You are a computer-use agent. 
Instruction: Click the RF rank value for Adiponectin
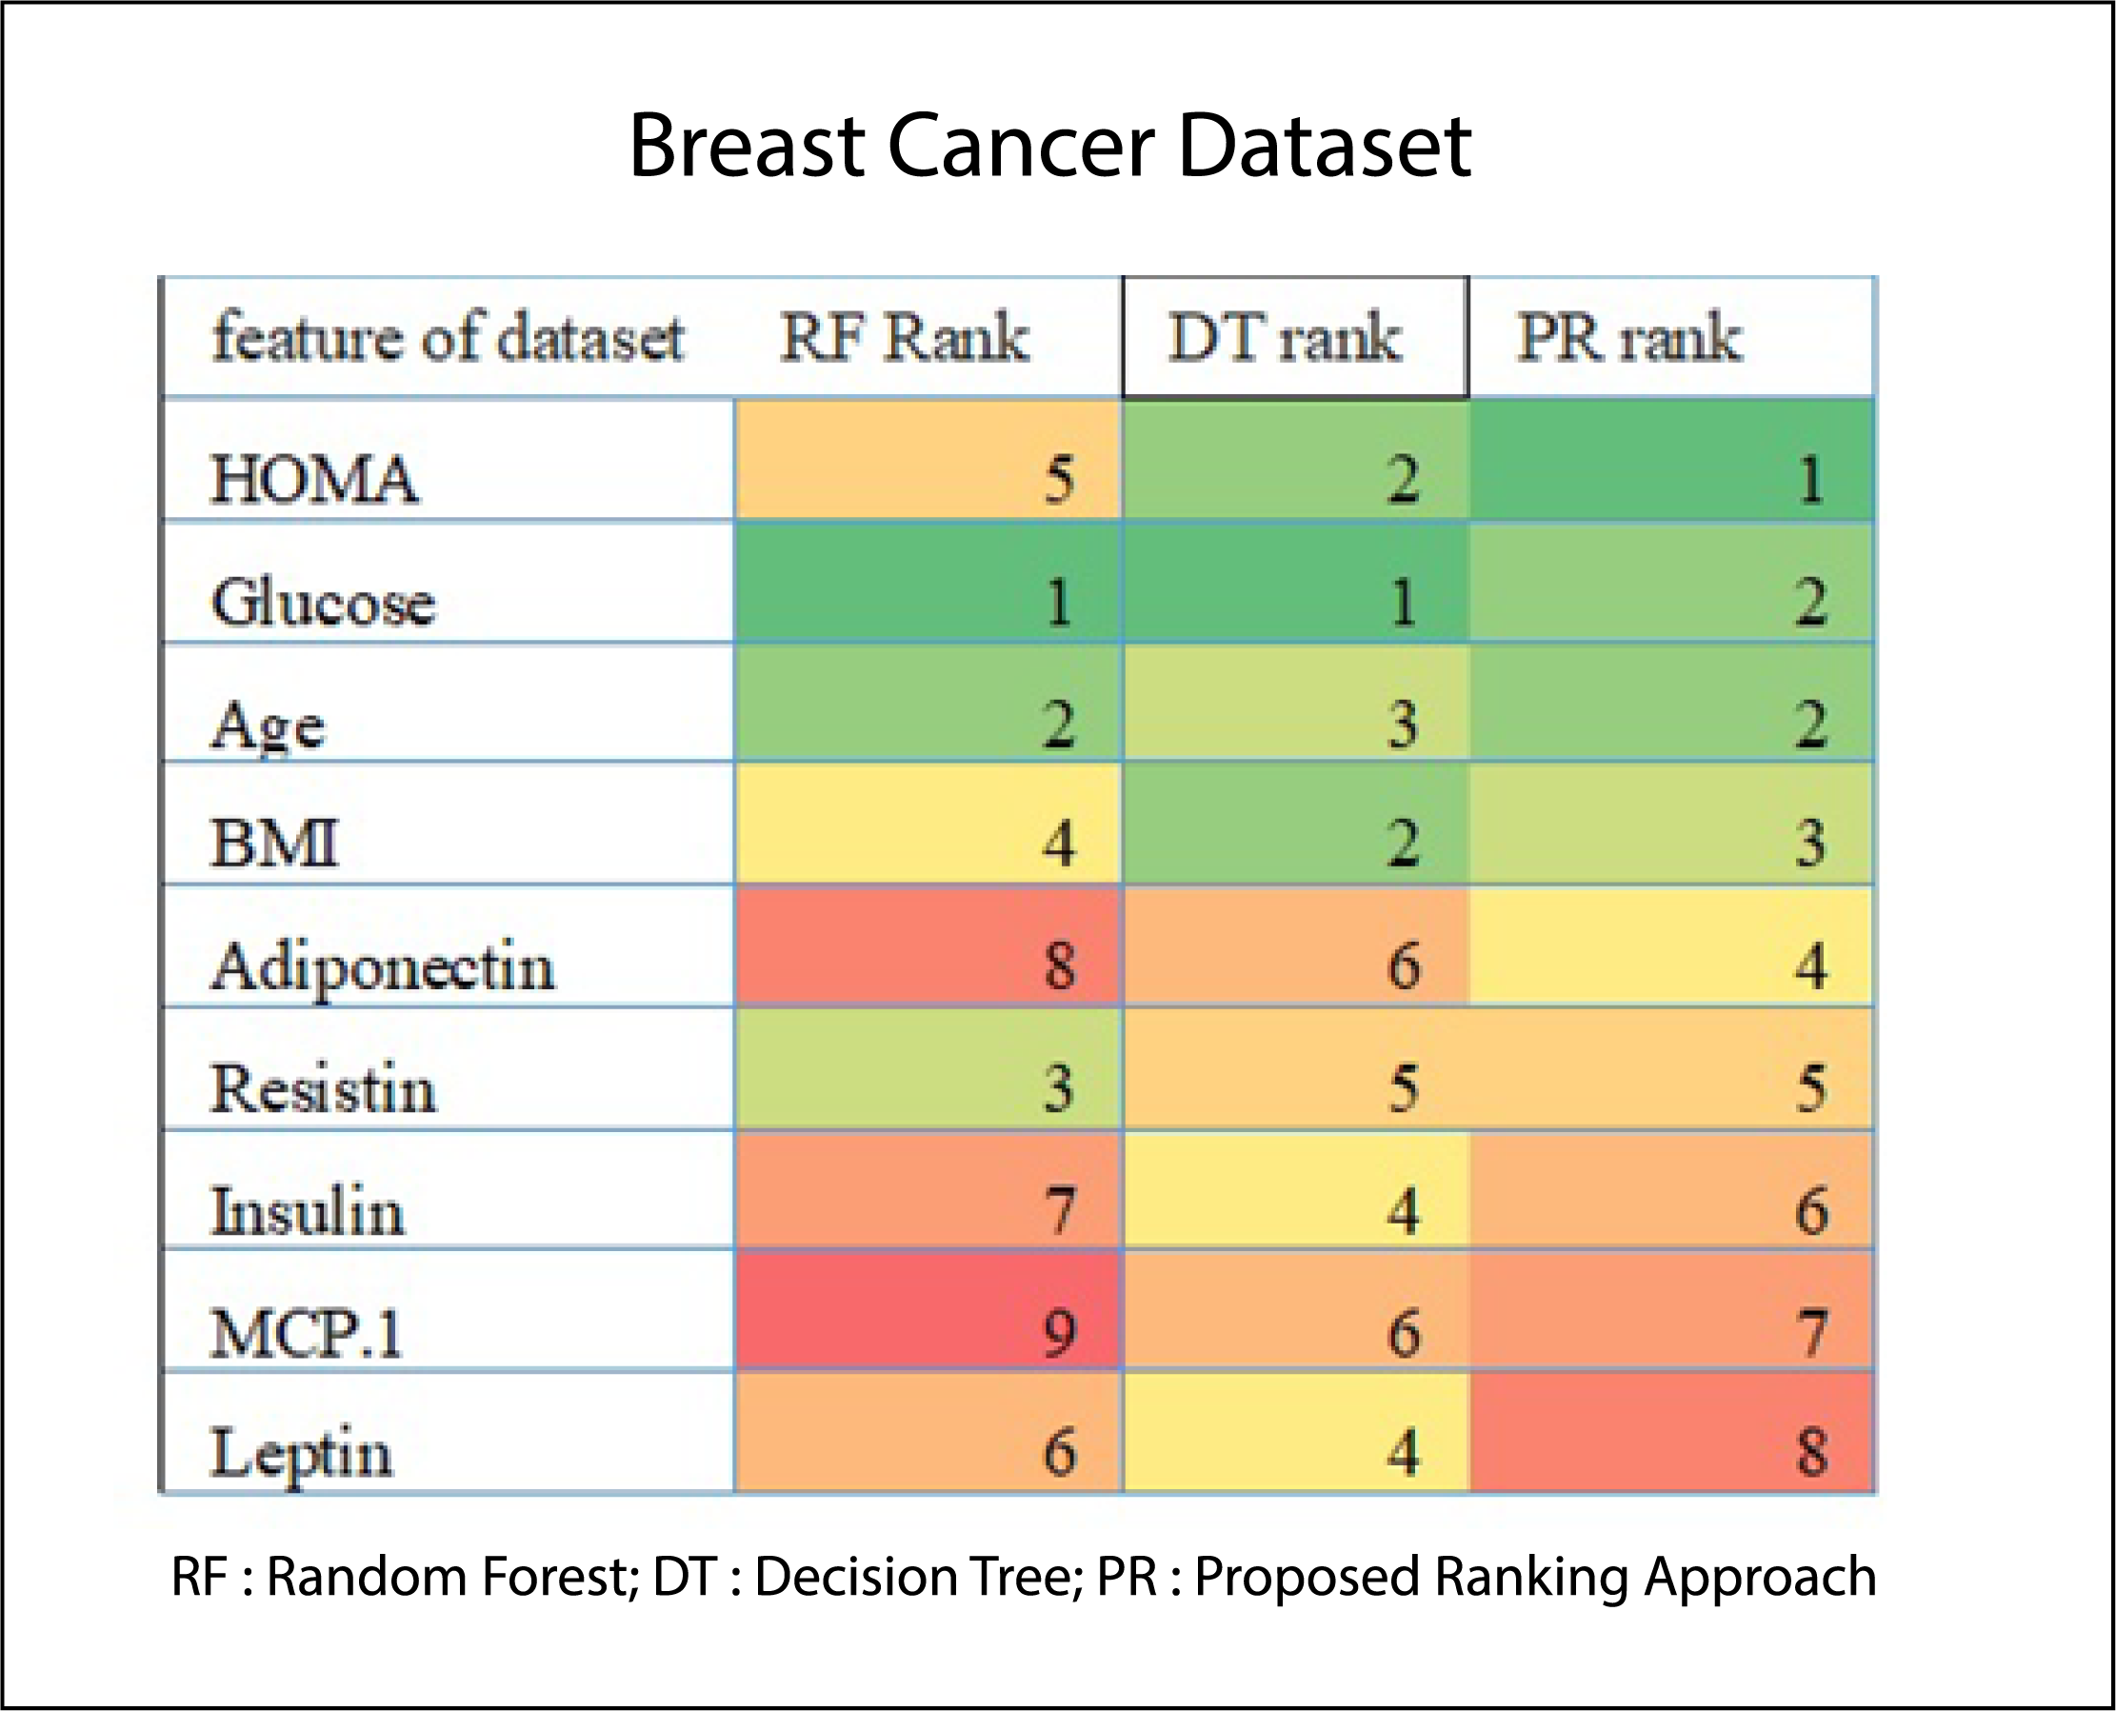tap(1060, 965)
